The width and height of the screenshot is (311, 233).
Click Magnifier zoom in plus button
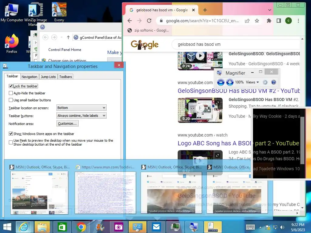click(230, 82)
